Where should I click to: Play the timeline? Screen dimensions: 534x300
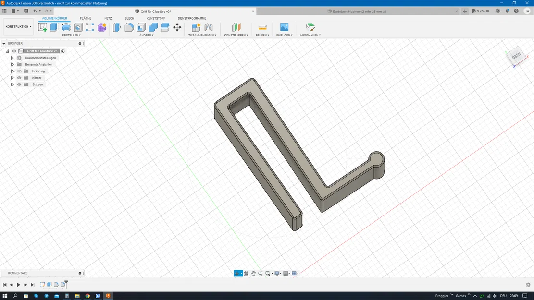click(18, 285)
